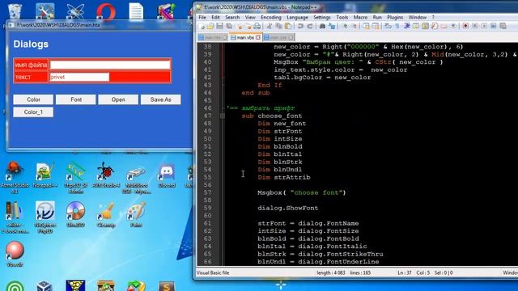Click the Open file toolbar icon
The width and height of the screenshot is (518, 291).
[x=210, y=26]
